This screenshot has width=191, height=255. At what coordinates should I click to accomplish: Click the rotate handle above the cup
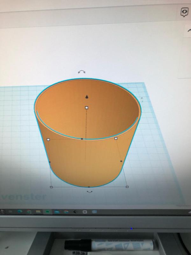(x=81, y=72)
